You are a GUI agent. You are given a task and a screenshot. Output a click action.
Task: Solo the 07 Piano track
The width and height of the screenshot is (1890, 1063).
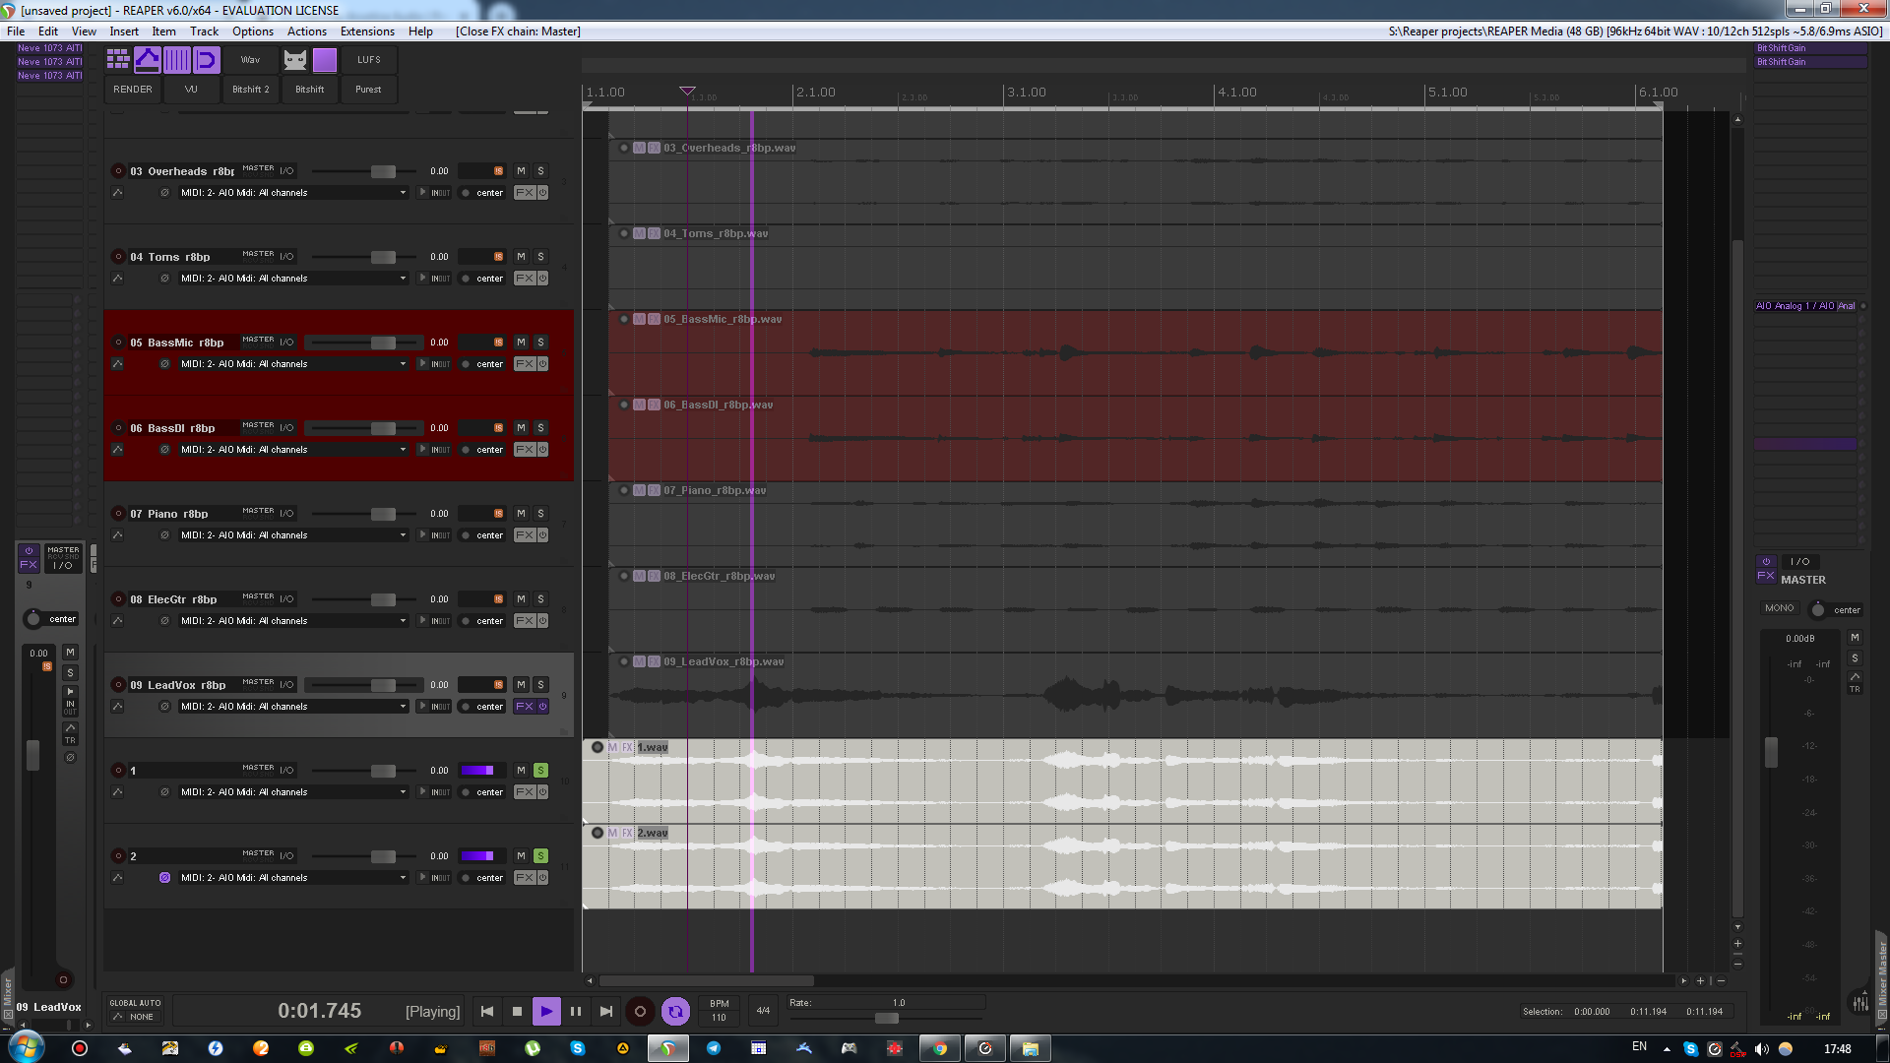coord(540,514)
